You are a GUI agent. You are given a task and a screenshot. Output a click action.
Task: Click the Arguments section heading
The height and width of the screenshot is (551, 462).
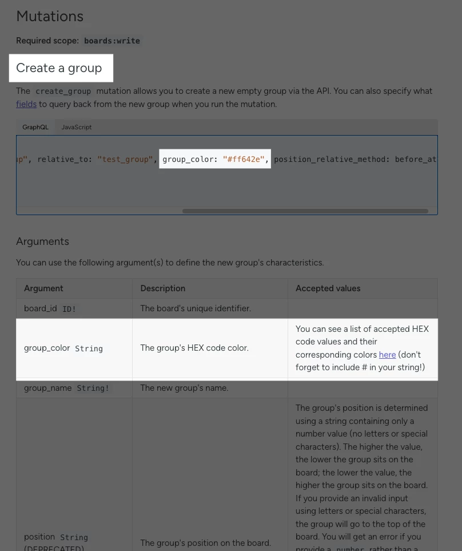pos(42,241)
